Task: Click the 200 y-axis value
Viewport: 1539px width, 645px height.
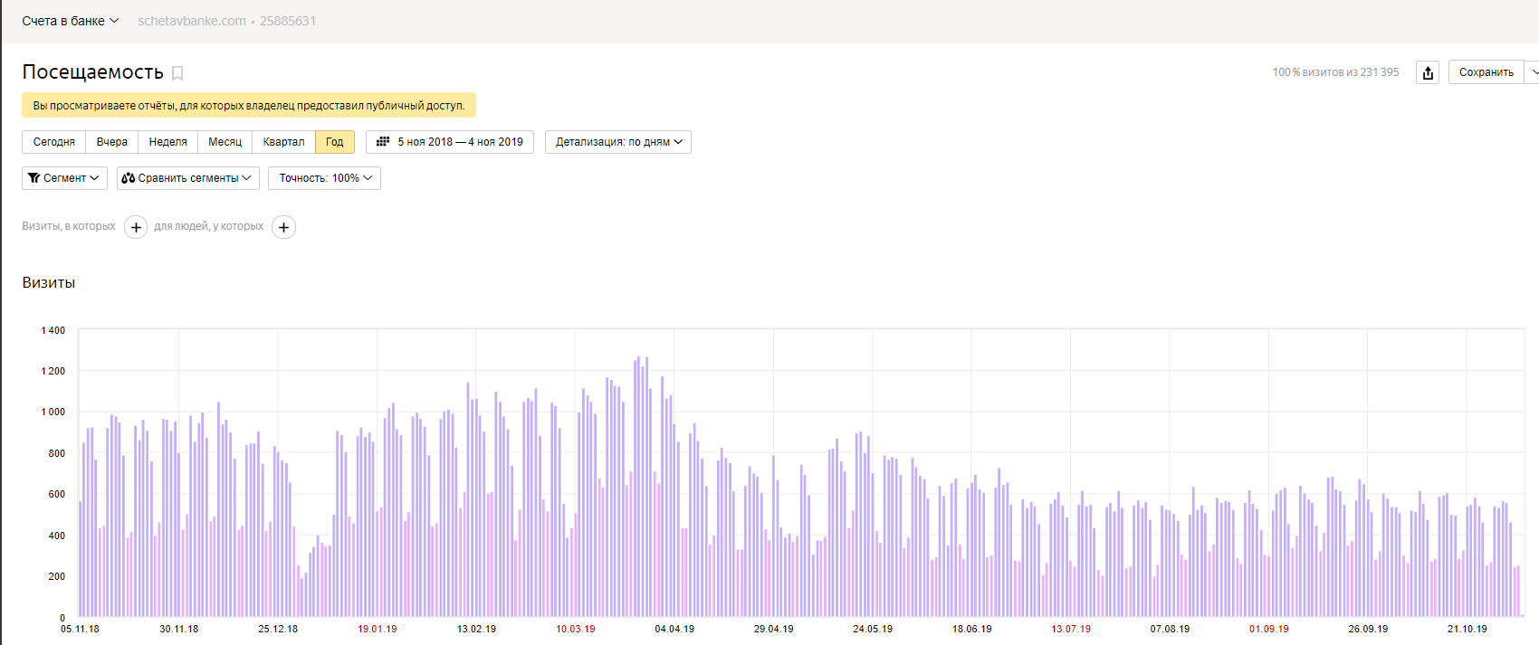Action: point(57,576)
